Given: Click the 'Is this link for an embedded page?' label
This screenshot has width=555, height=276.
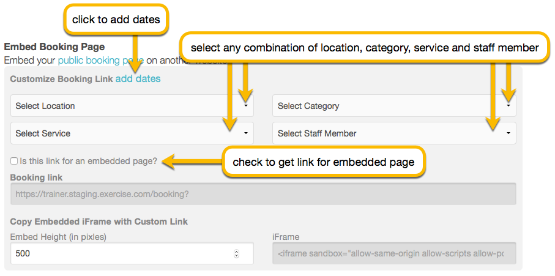Looking at the screenshot, I should pos(88,162).
